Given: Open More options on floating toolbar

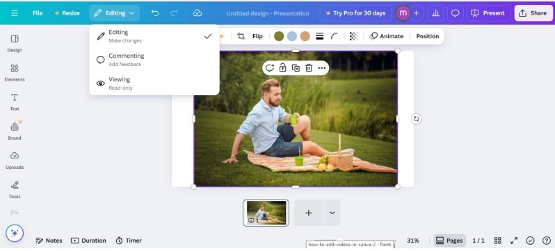Looking at the screenshot, I should (x=322, y=68).
